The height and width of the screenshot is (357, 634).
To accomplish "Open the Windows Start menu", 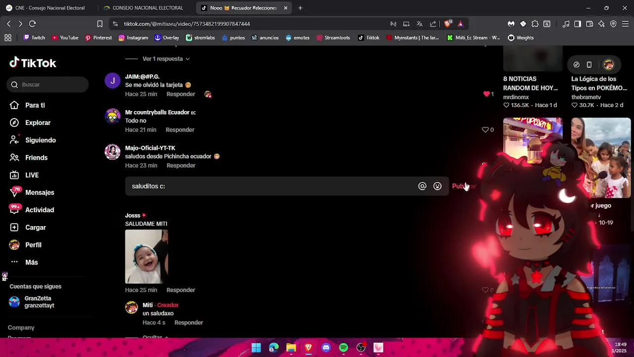I will click(x=256, y=348).
